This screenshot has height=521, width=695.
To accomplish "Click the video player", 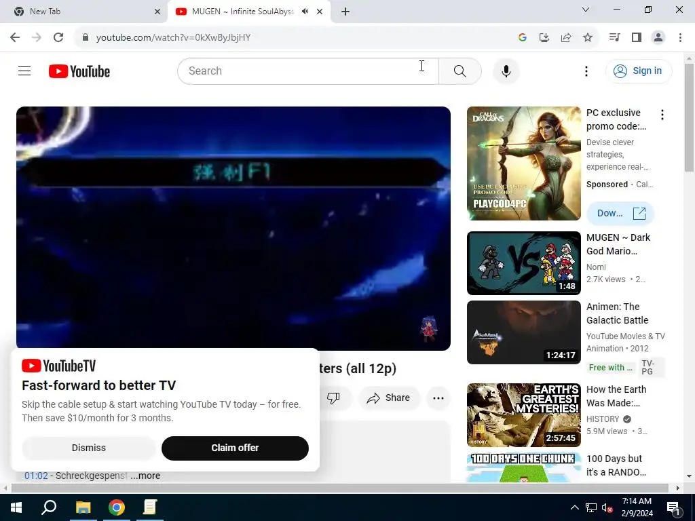I will pyautogui.click(x=233, y=228).
